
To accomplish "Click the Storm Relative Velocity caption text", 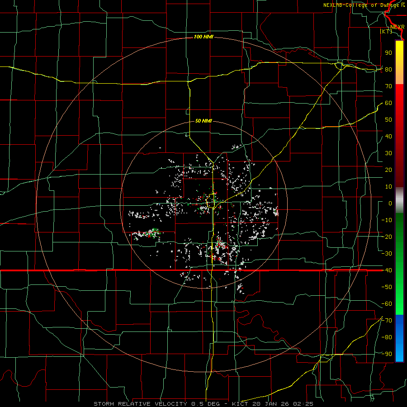I will (x=203, y=404).
